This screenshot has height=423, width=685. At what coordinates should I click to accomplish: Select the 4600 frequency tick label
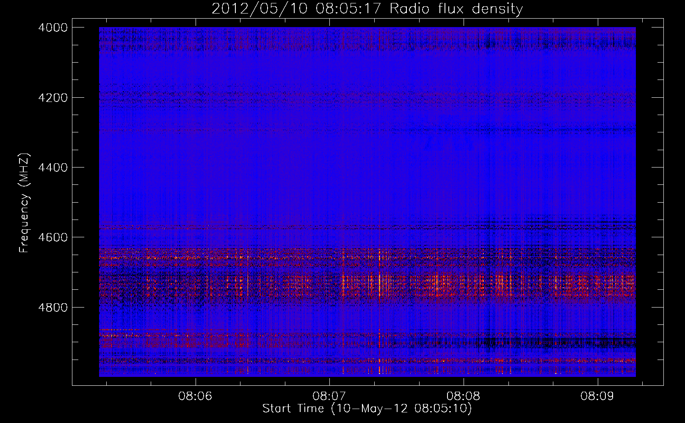coord(53,237)
